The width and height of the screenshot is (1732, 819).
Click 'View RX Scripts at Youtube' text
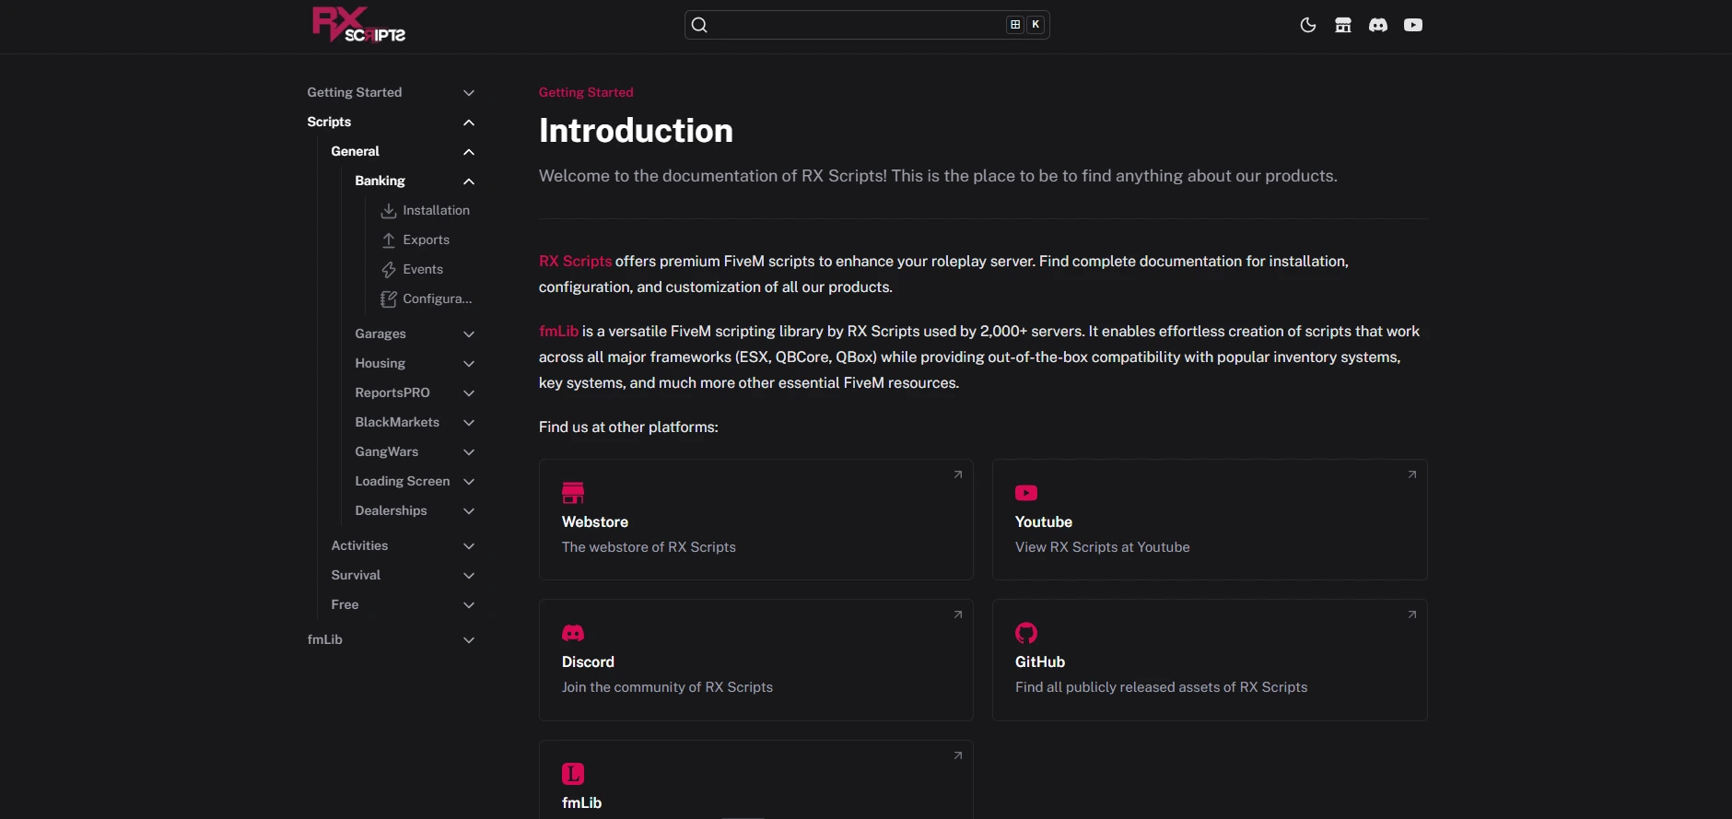tap(1103, 547)
